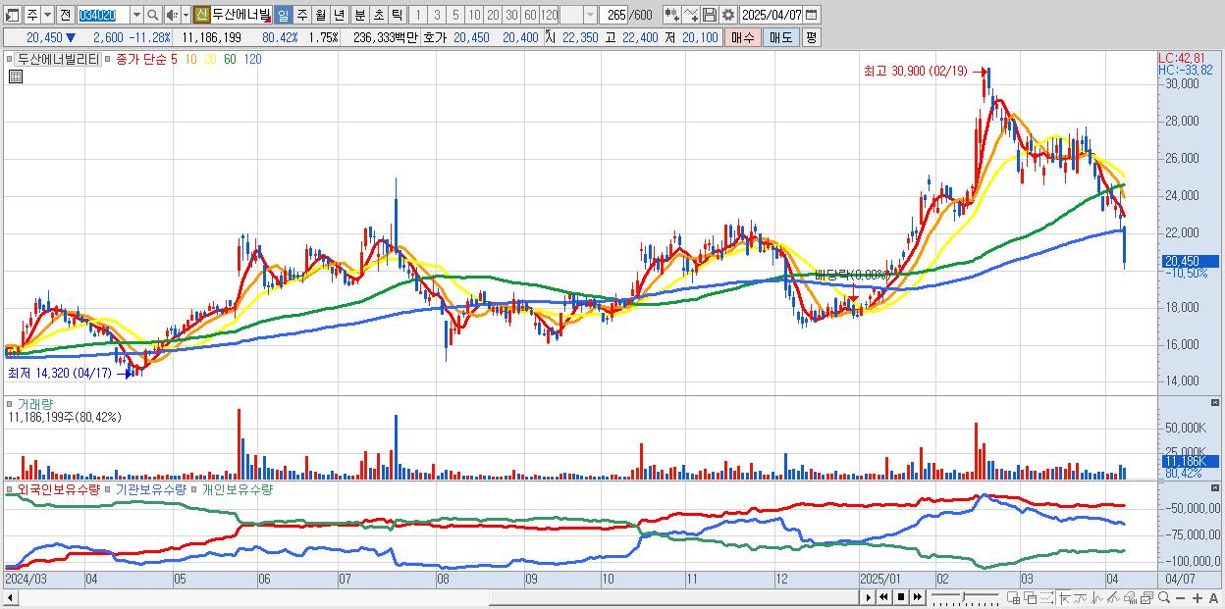Select the monthly 월 period toggle
The height and width of the screenshot is (609, 1225).
click(x=320, y=15)
